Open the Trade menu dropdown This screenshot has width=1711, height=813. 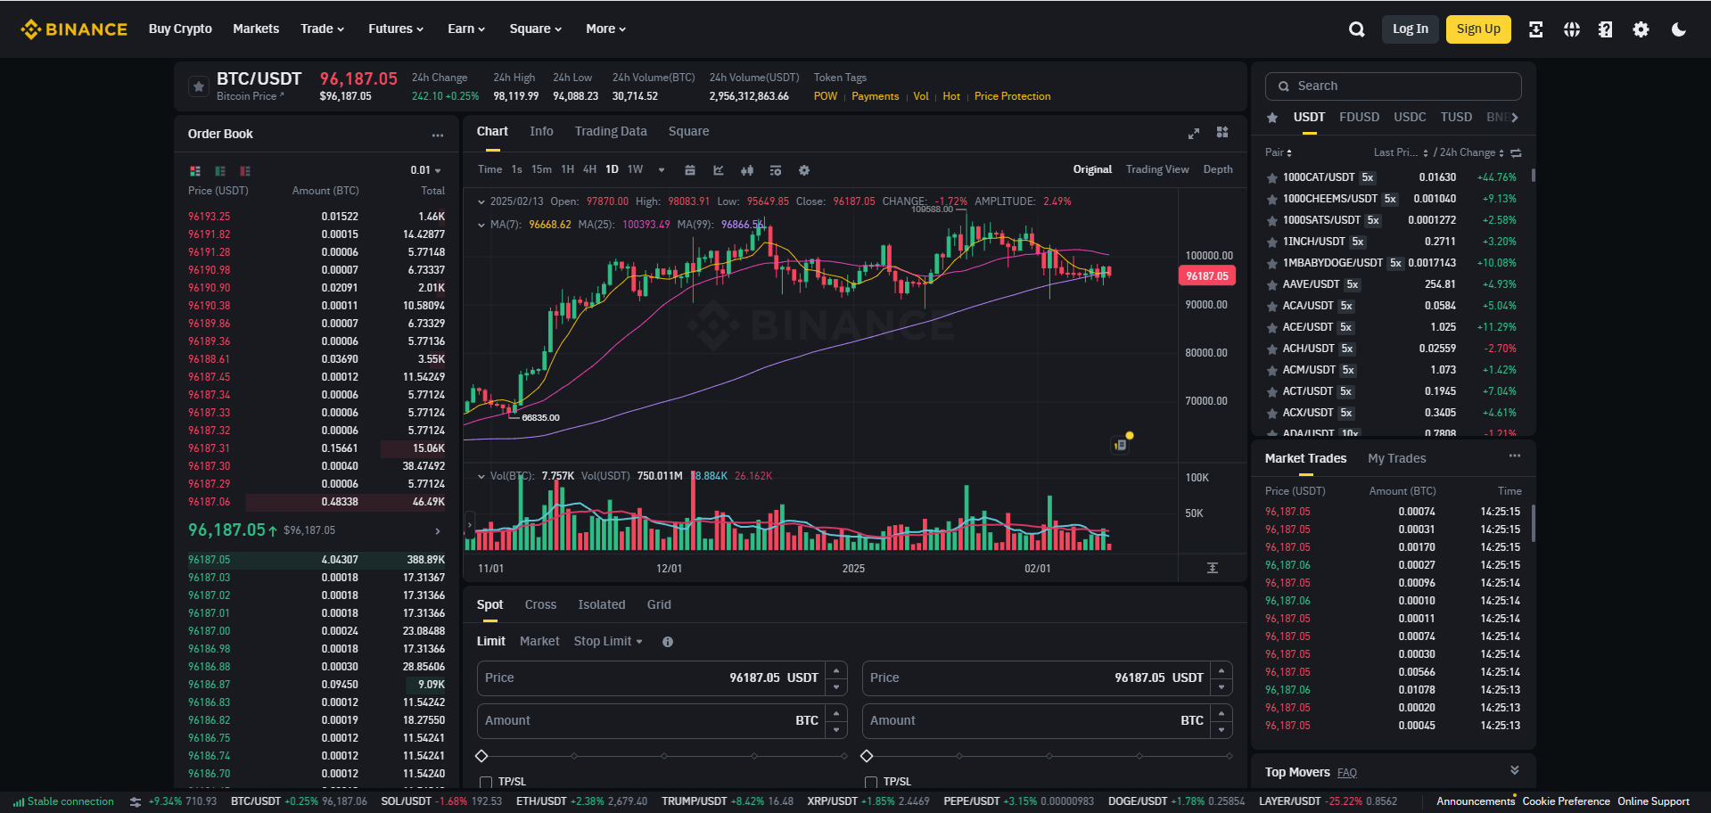click(322, 29)
